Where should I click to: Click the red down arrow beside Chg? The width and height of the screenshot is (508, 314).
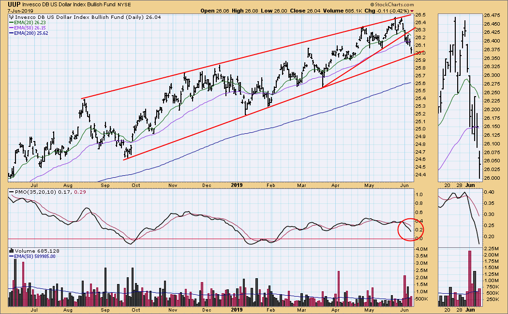[x=412, y=11]
